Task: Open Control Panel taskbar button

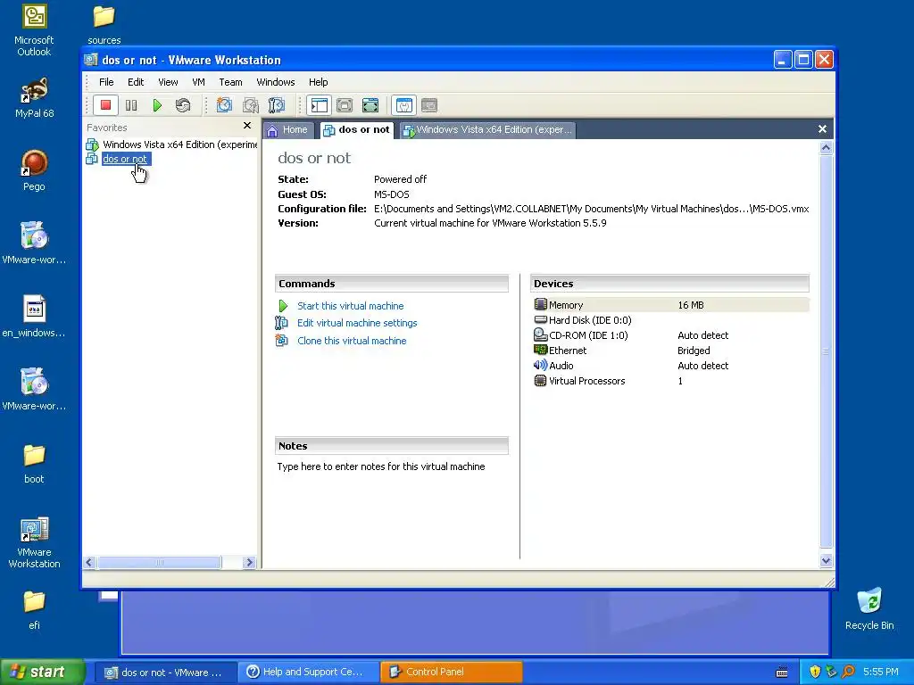Action: pyautogui.click(x=451, y=673)
